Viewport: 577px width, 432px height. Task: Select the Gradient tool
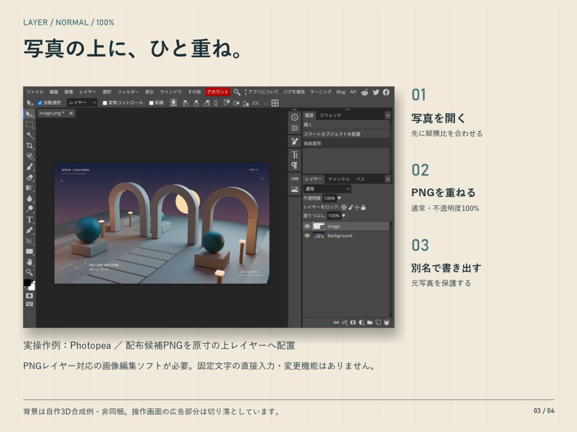tap(29, 188)
